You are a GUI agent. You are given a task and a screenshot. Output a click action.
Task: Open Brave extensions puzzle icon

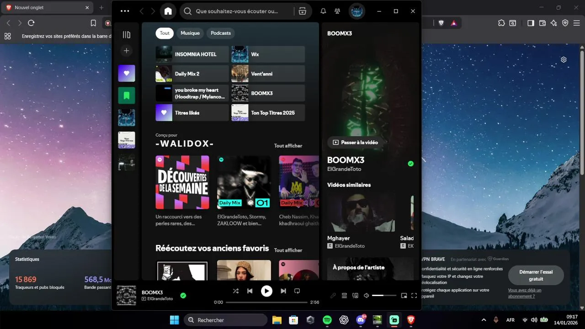point(501,23)
